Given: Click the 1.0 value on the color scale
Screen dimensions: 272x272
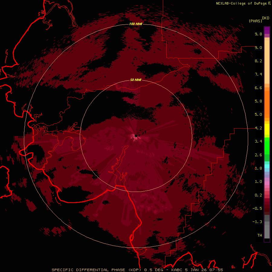Looking at the screenshot, I should click(x=258, y=182).
